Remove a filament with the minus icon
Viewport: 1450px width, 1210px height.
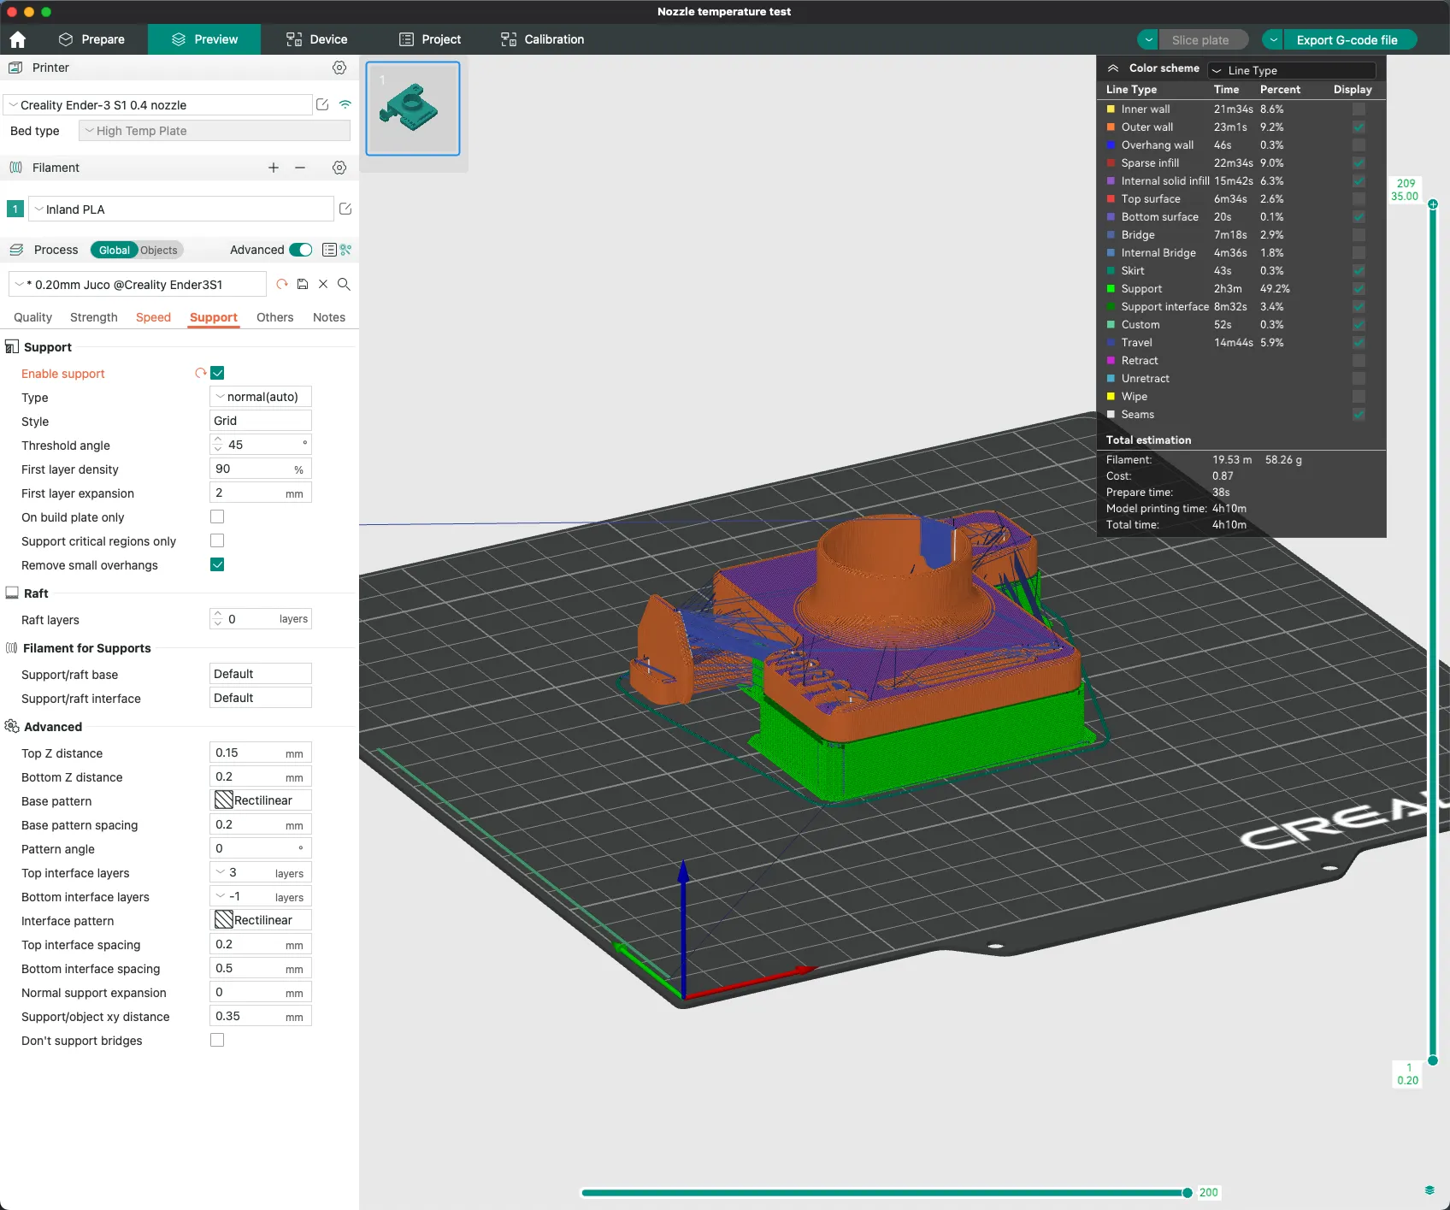[300, 168]
